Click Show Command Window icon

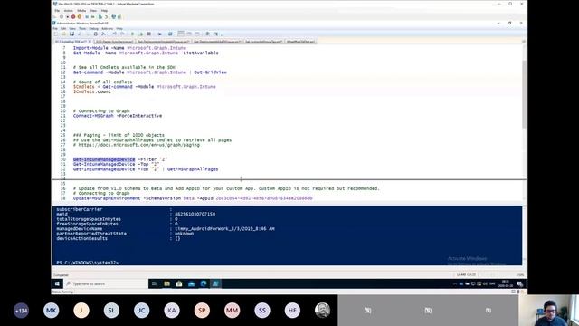tap(207, 34)
